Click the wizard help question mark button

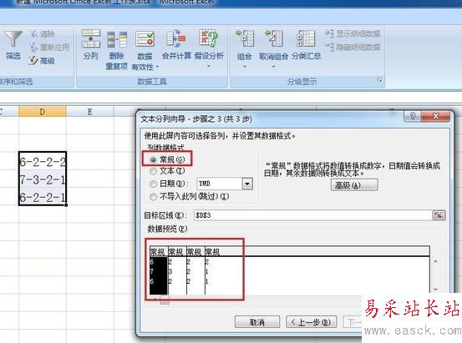tap(413, 116)
